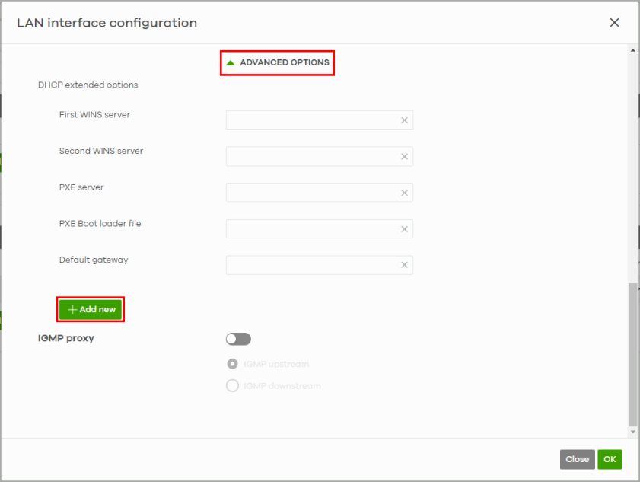Focus the PXE server text box
640x482 pixels.
312,193
